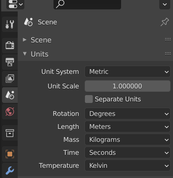This screenshot has width=173, height=178.
Task: Open the Temperature Kelvin dropdown
Action: click(x=127, y=165)
